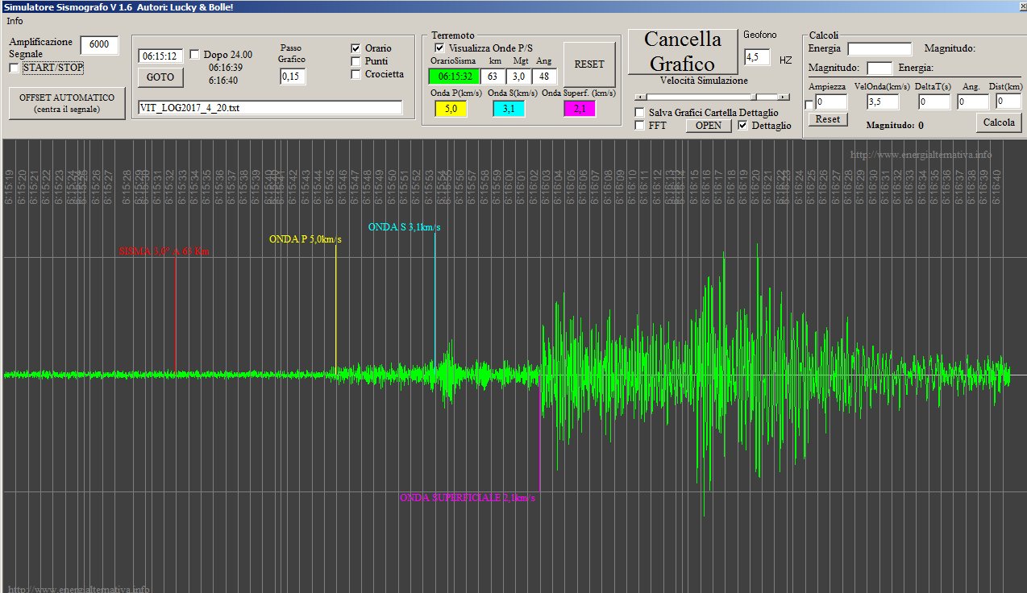Click the Simulatore Sismografo title bar
This screenshot has width=1027, height=593.
tap(513, 6)
